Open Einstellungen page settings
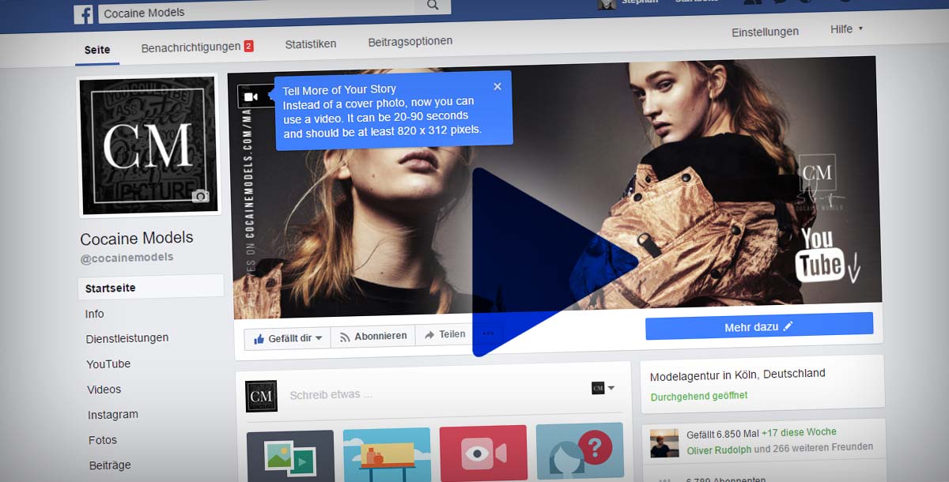 [765, 32]
